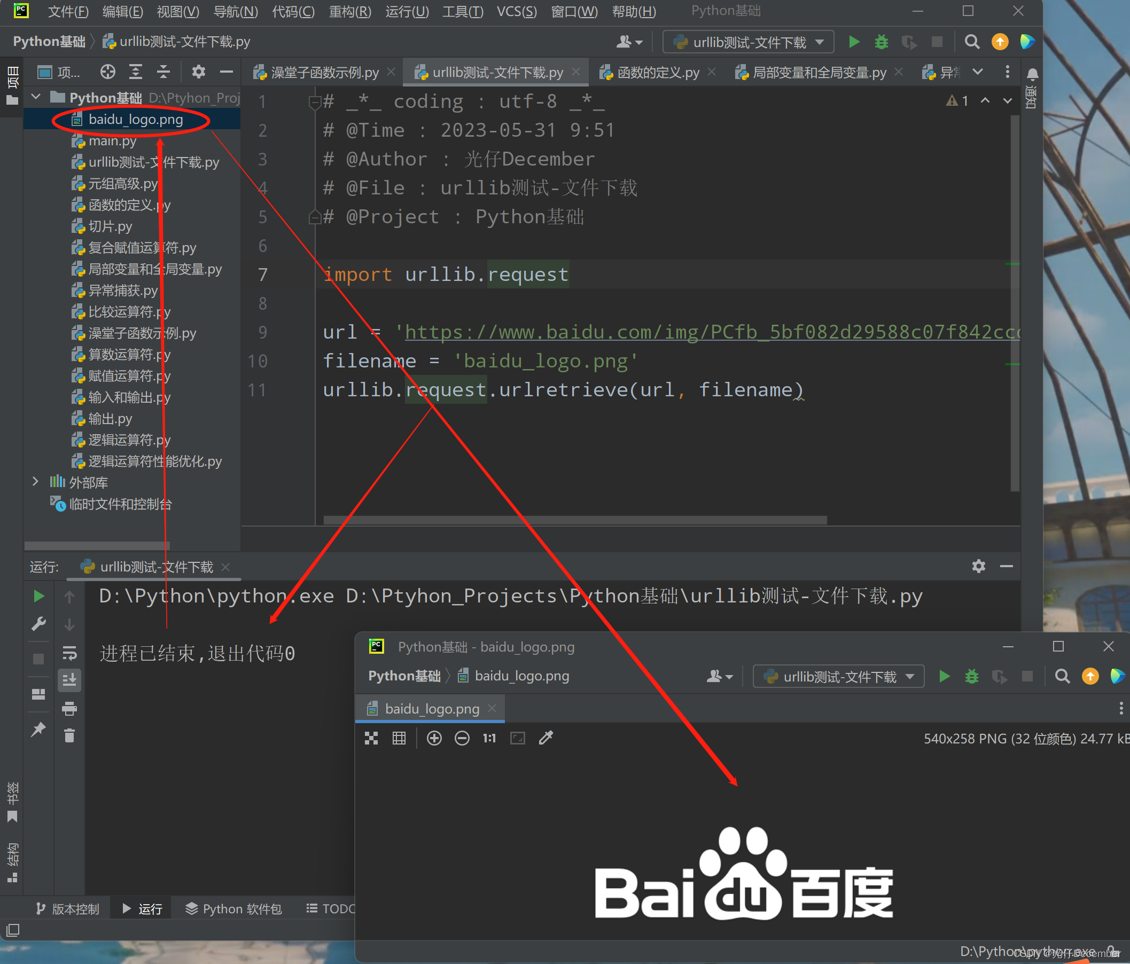The height and width of the screenshot is (964, 1130).
Task: Toggle grid display in image viewer
Action: pyautogui.click(x=399, y=738)
